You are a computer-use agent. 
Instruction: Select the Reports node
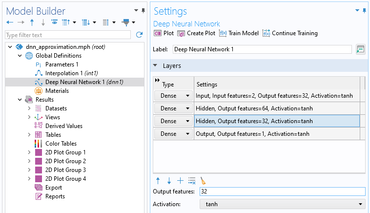pos(55,196)
